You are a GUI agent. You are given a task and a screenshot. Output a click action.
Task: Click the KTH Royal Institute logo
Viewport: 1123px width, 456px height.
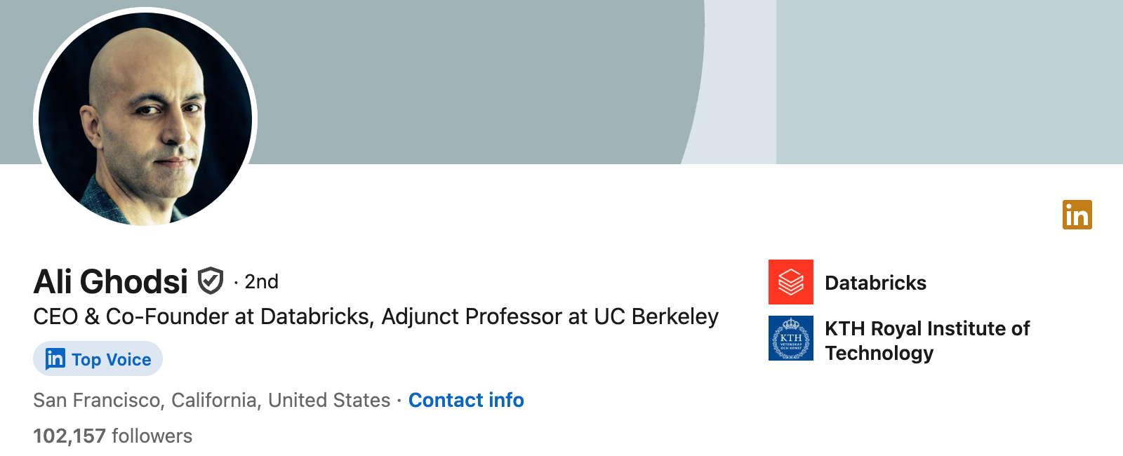(791, 340)
